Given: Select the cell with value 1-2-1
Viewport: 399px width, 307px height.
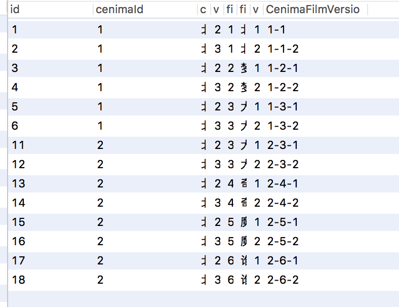Looking at the screenshot, I should tap(283, 68).
